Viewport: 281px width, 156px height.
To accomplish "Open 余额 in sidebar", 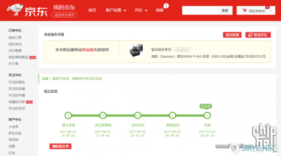I will coord(12,147).
